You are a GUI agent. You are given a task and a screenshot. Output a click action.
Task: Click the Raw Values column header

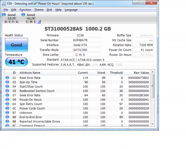pos(137,72)
